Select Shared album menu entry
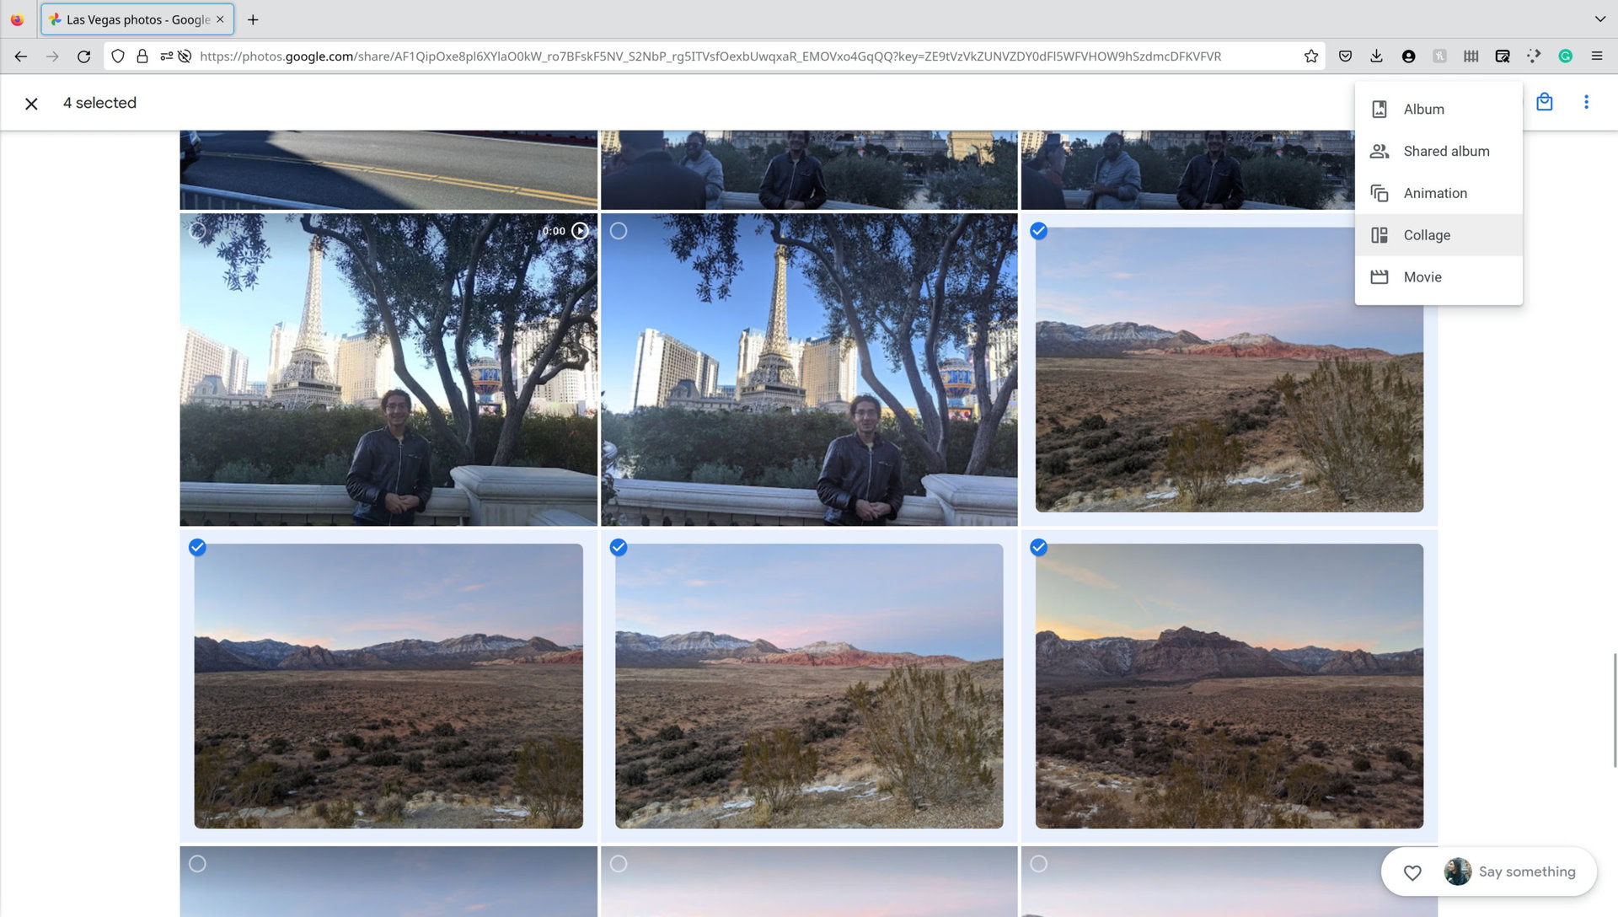 1446,151
